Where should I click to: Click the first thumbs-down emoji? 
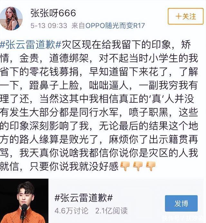tap(125, 166)
